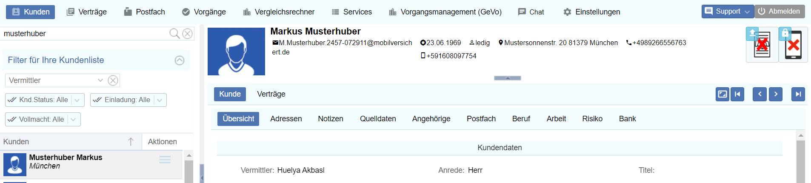Go to the previous customer record
This screenshot has width=811, height=183.
coord(760,94)
